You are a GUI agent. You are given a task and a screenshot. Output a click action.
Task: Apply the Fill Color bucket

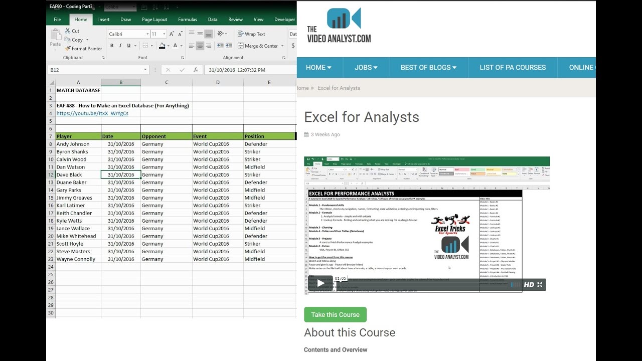tap(162, 46)
